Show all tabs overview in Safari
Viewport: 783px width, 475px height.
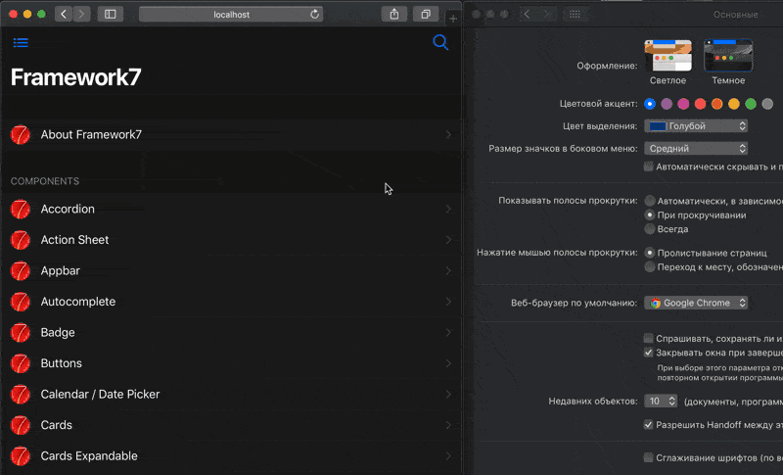coord(426,14)
